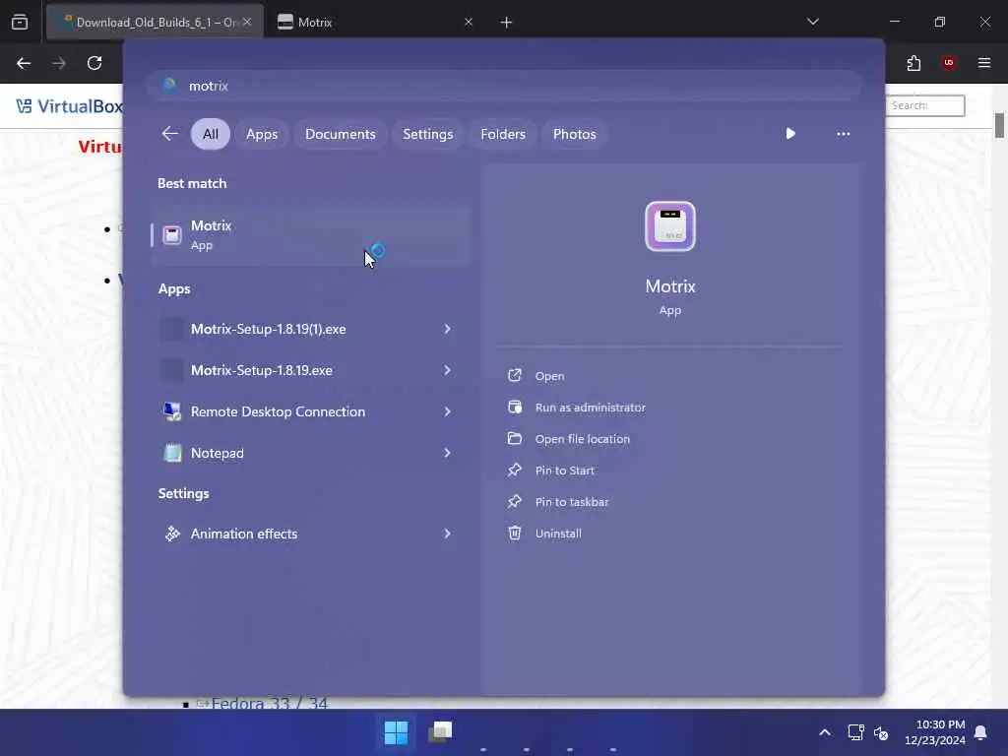
Task: Filter search results by Apps
Action: coord(262,134)
